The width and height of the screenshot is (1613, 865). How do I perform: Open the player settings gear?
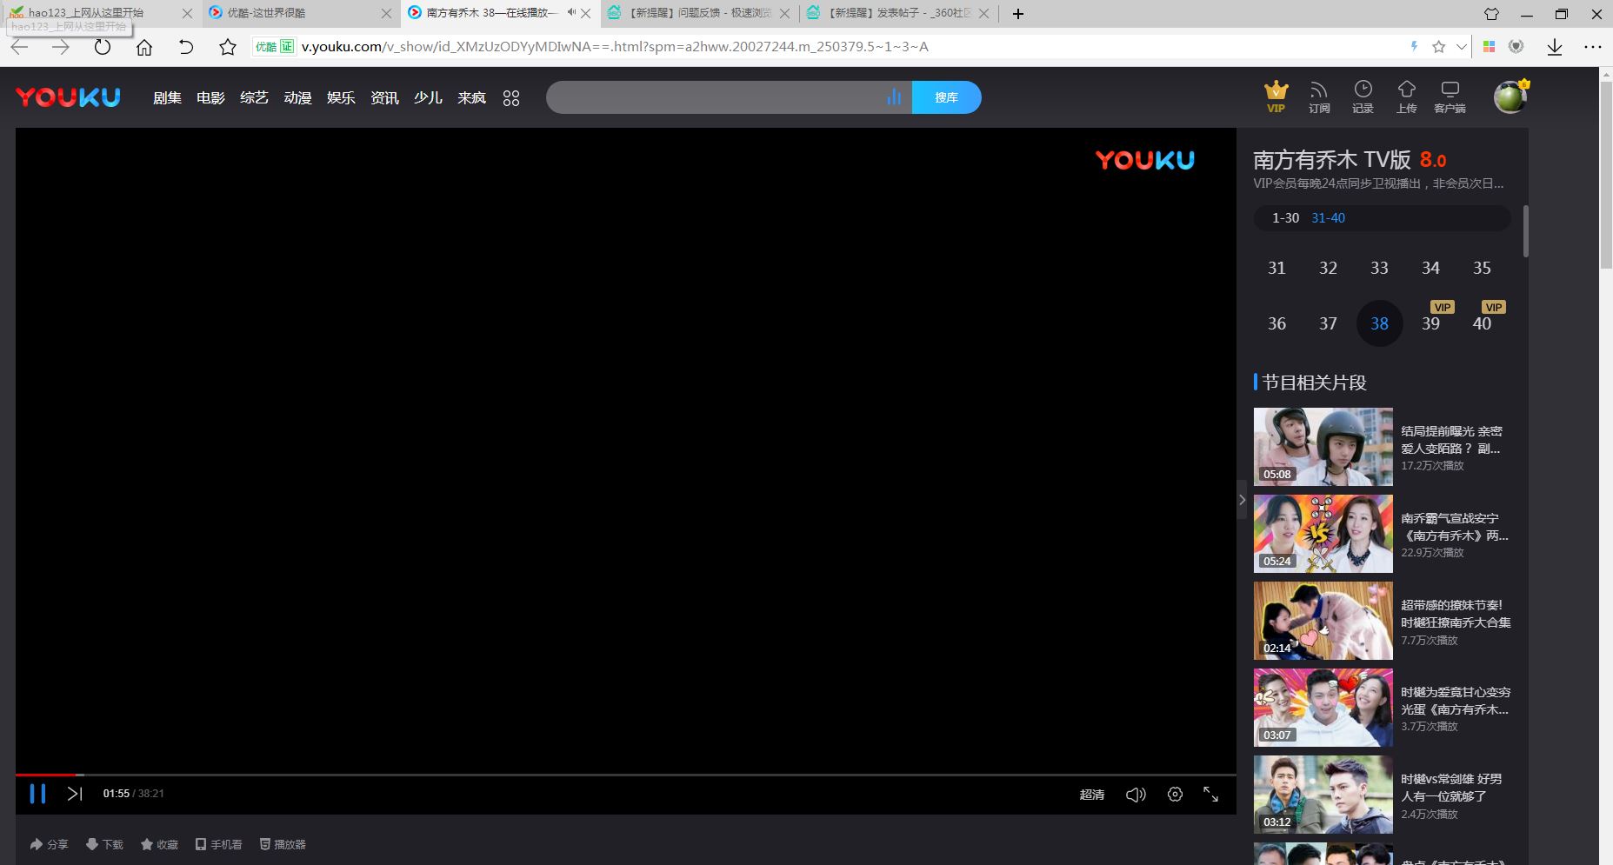pos(1175,795)
